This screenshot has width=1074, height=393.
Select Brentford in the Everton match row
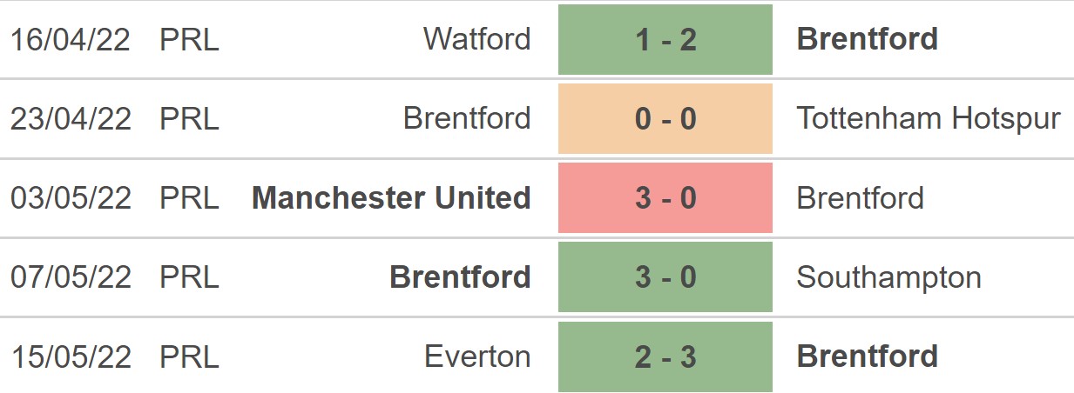point(868,356)
